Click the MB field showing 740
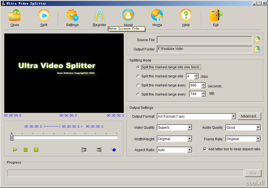The image size is (268, 188). click(196, 94)
